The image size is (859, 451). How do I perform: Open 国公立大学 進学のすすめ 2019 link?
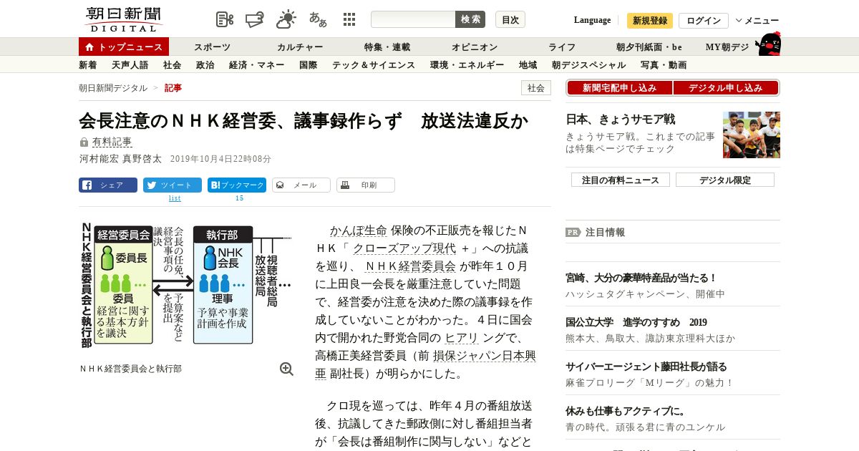(x=636, y=322)
